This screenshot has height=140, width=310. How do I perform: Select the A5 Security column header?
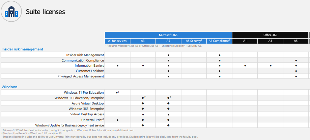[x=194, y=41]
